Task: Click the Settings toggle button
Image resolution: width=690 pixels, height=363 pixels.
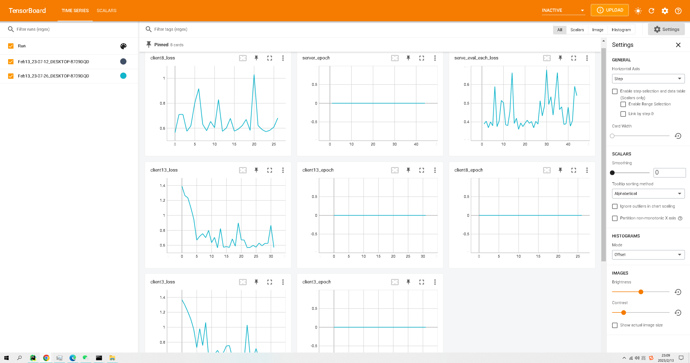Action: pyautogui.click(x=666, y=29)
